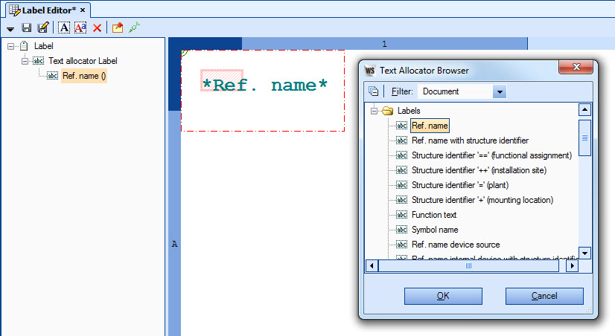
Task: Select 'Symbol name' list entry
Action: 434,230
